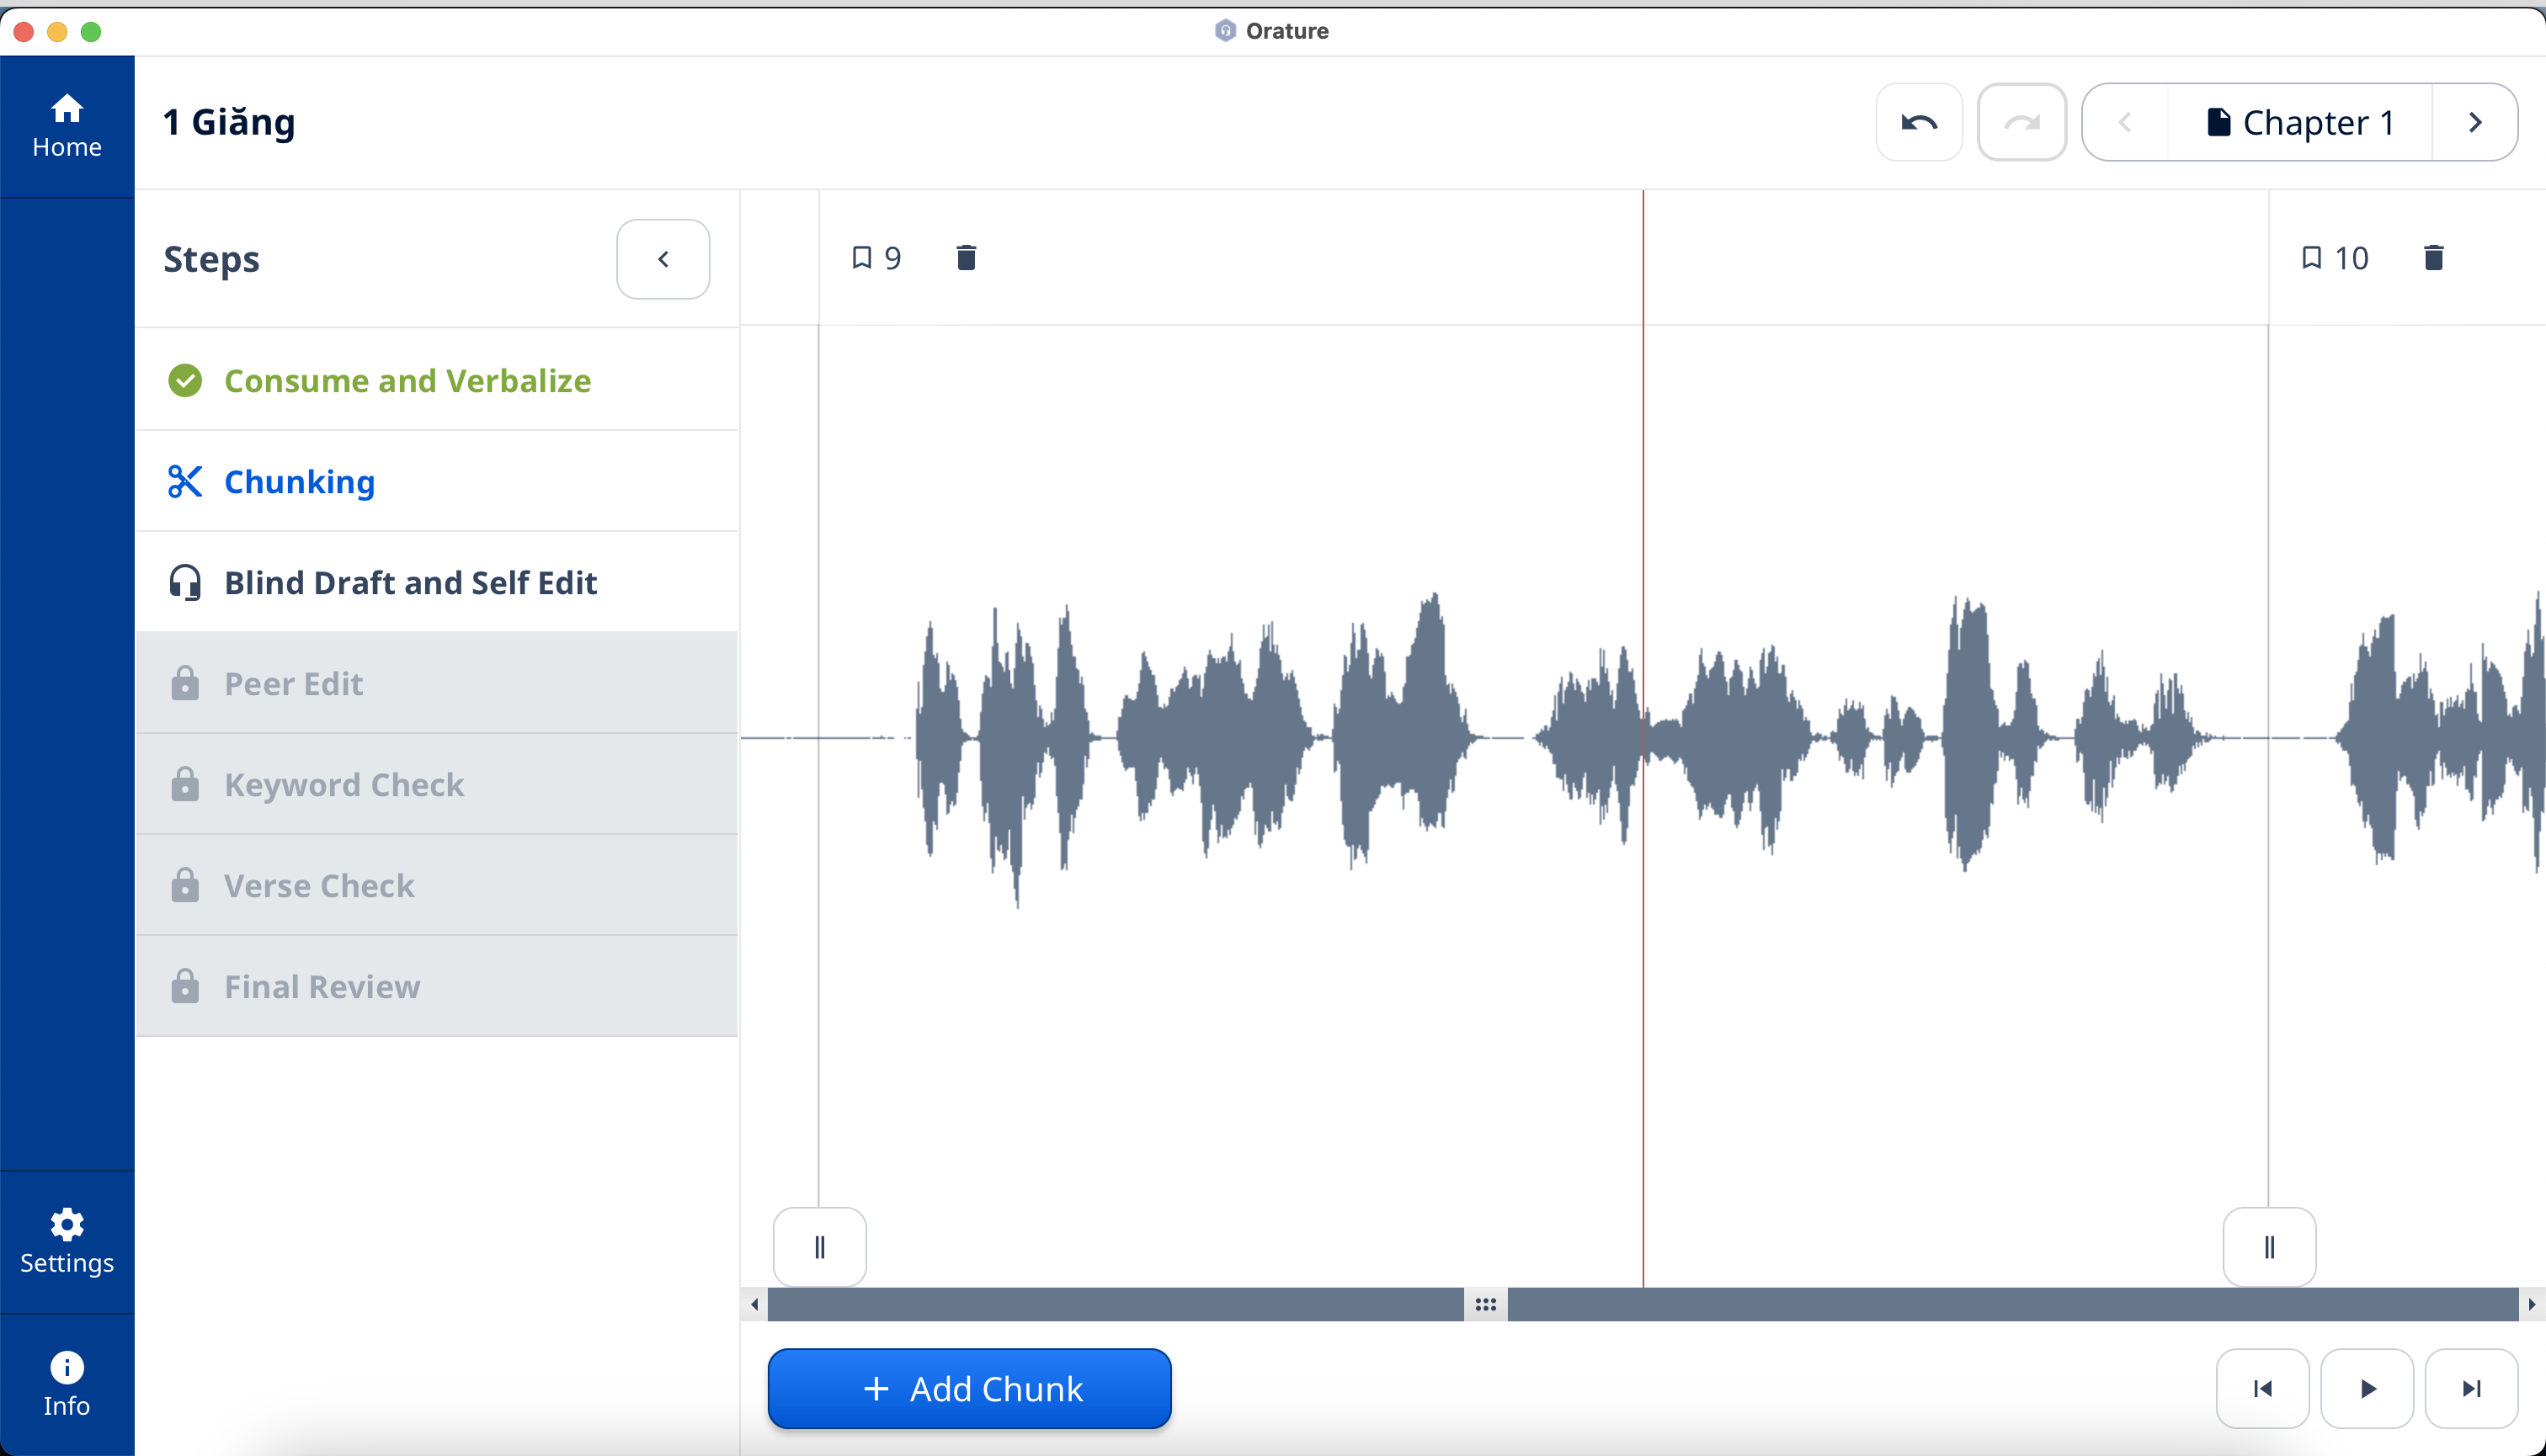
Task: Go to next chapter
Action: click(x=2475, y=122)
